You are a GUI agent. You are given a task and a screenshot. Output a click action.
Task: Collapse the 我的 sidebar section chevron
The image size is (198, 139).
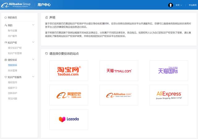33,25
